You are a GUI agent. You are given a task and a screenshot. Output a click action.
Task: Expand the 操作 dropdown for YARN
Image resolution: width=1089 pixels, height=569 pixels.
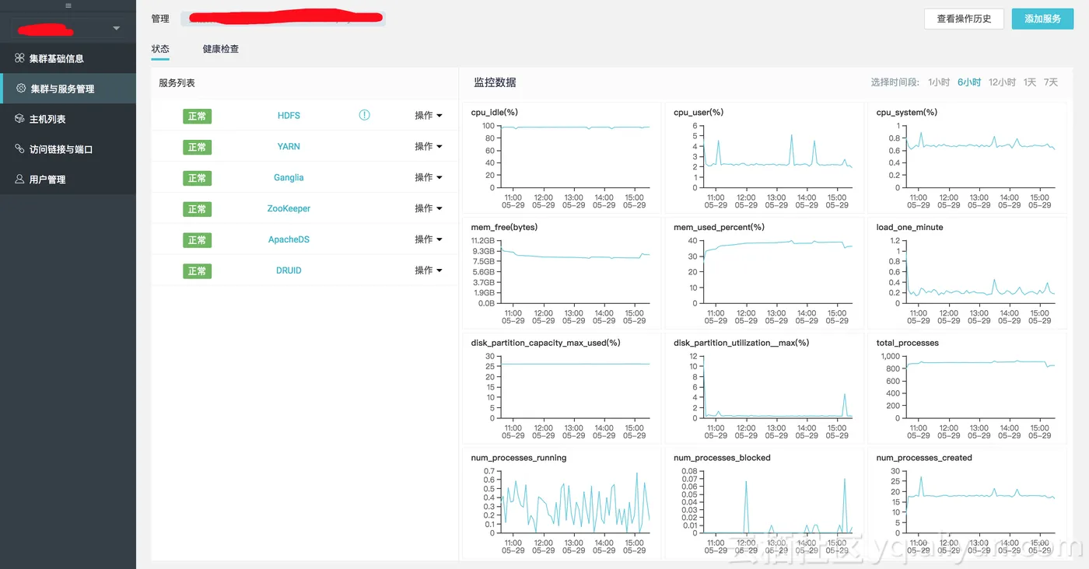[429, 146]
